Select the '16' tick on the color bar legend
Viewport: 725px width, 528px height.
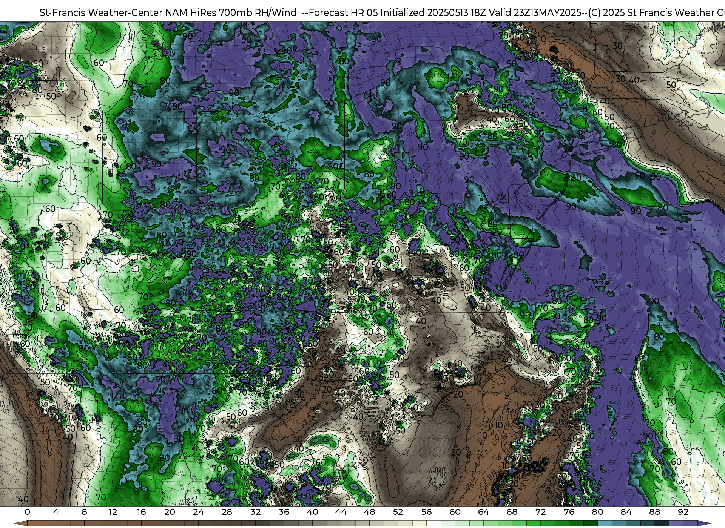pos(141,512)
